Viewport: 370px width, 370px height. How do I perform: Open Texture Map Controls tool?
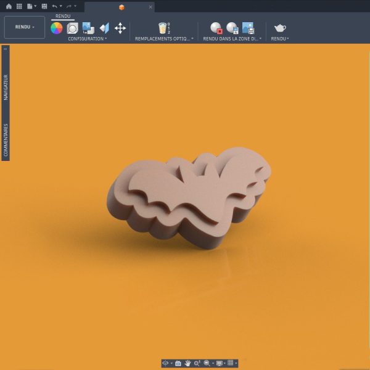click(x=104, y=28)
